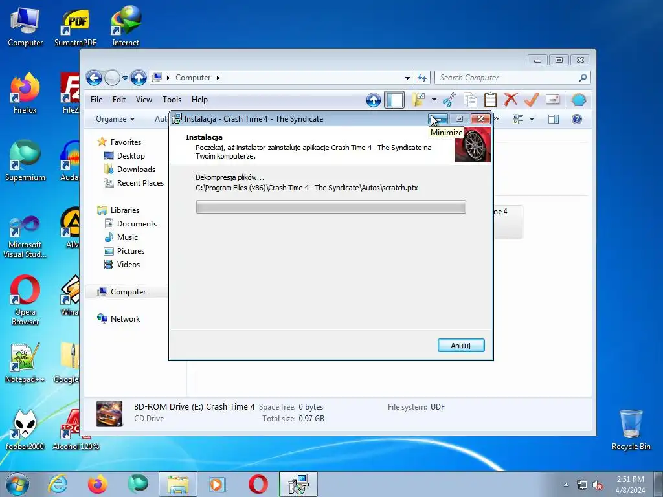Click the Crash Time 4 drive thumbnail
This screenshot has height=497, width=663.
click(x=109, y=414)
